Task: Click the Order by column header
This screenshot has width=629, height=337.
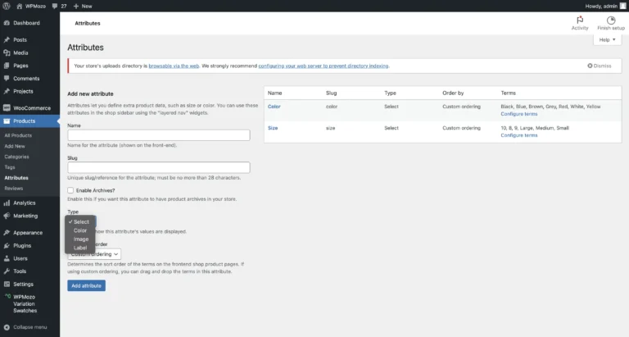Action: click(453, 93)
